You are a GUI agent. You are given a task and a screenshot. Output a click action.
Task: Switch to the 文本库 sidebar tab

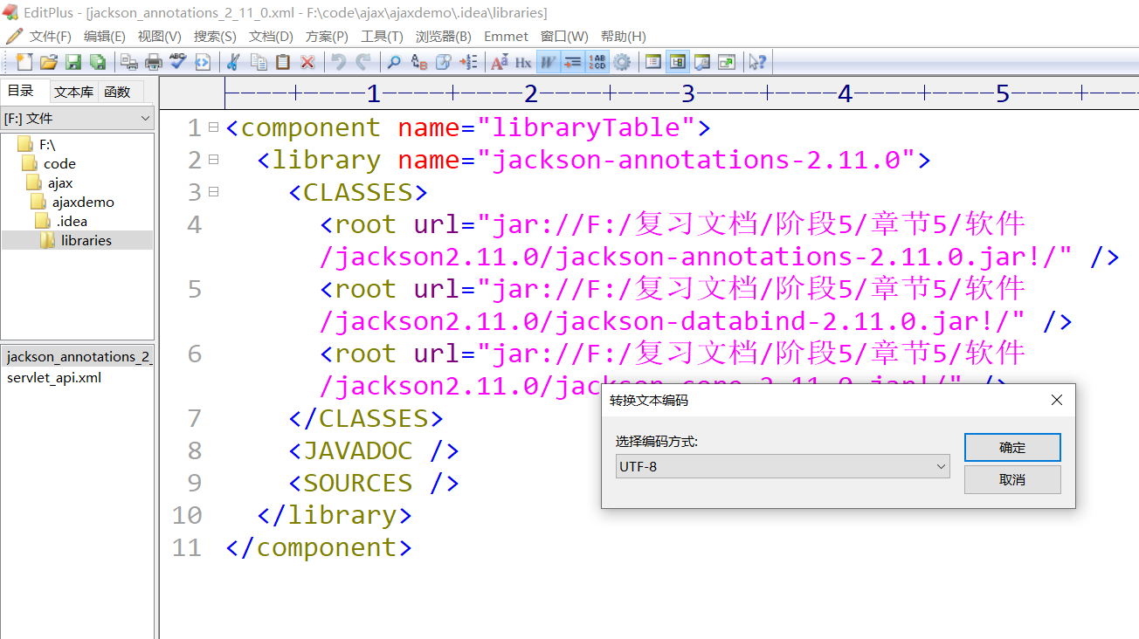[x=73, y=92]
